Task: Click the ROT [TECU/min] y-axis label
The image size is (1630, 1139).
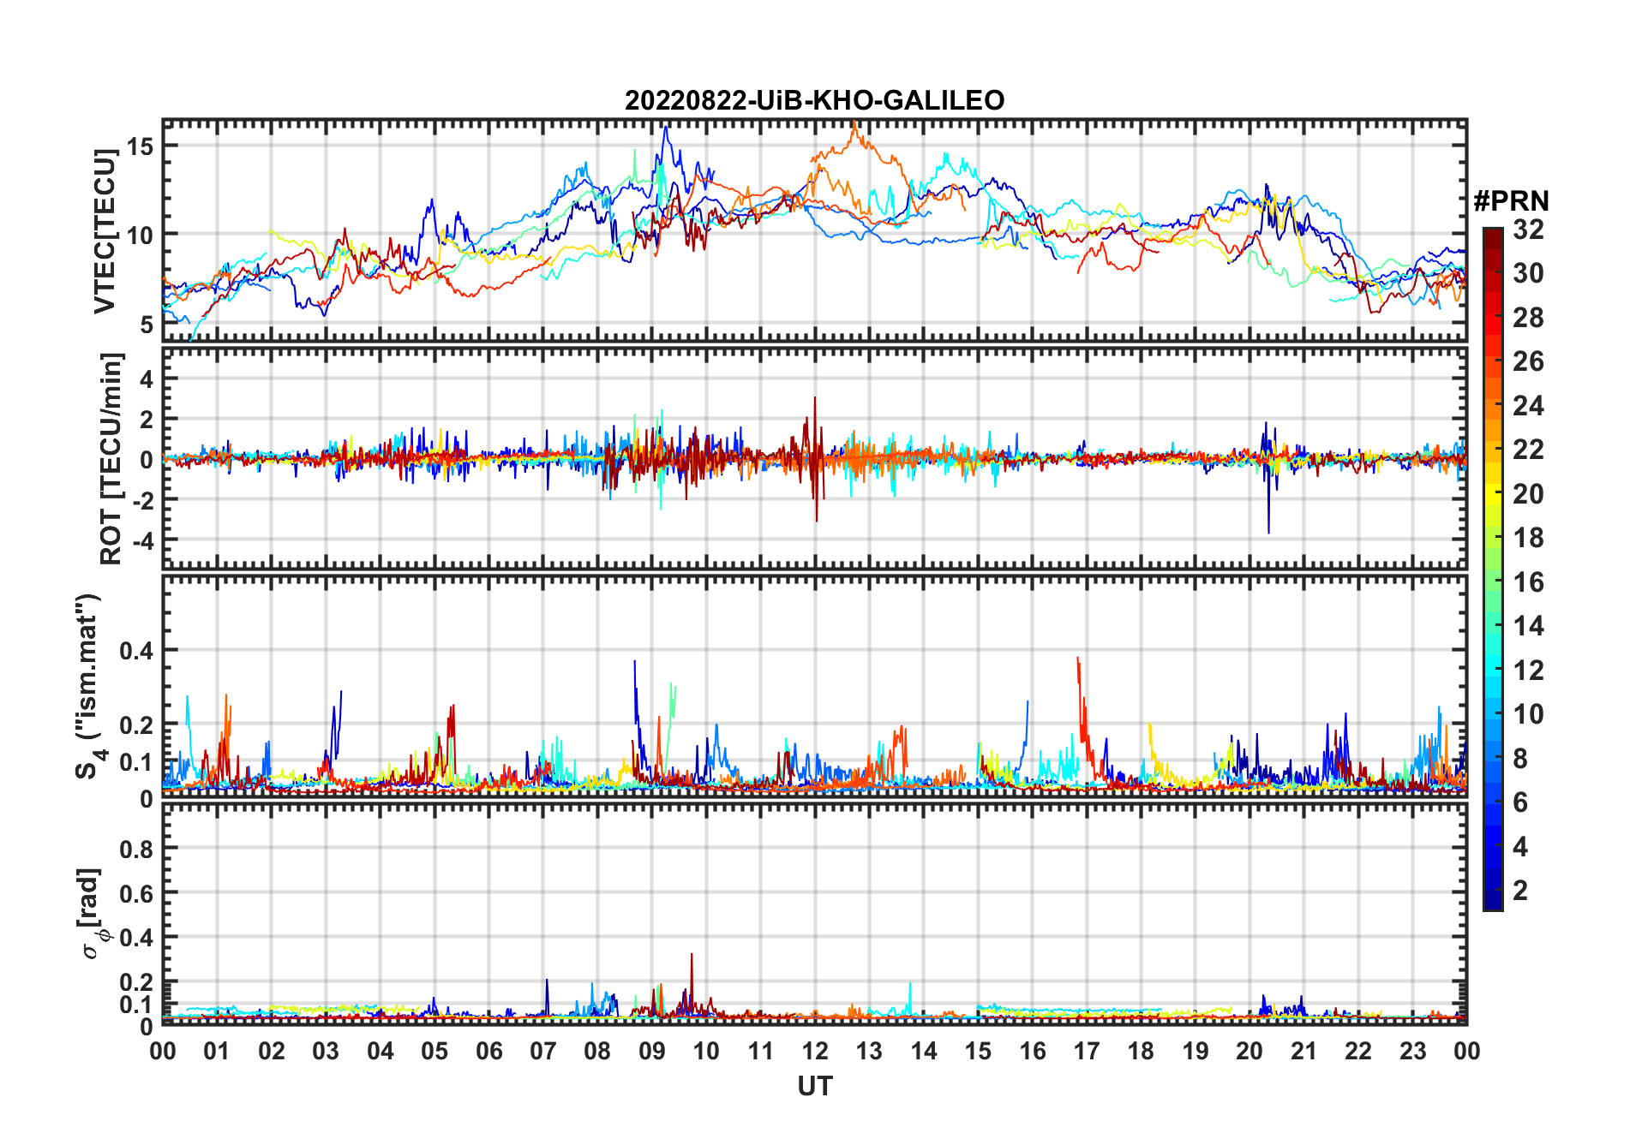Action: click(111, 458)
